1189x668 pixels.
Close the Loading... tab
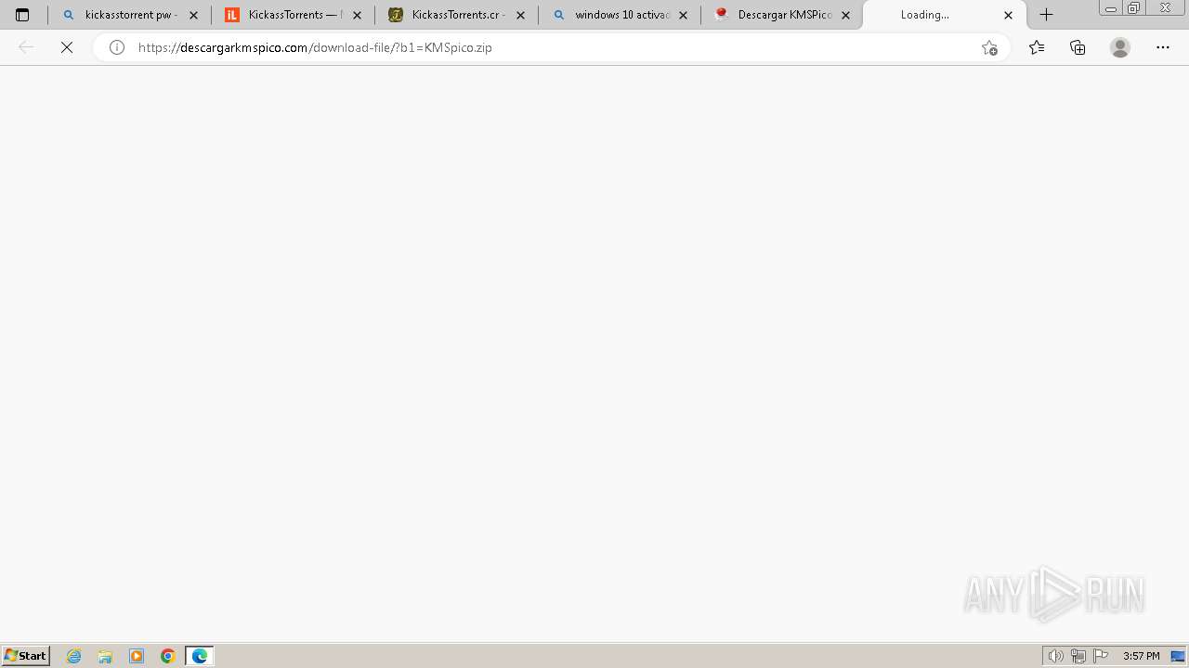(1009, 16)
